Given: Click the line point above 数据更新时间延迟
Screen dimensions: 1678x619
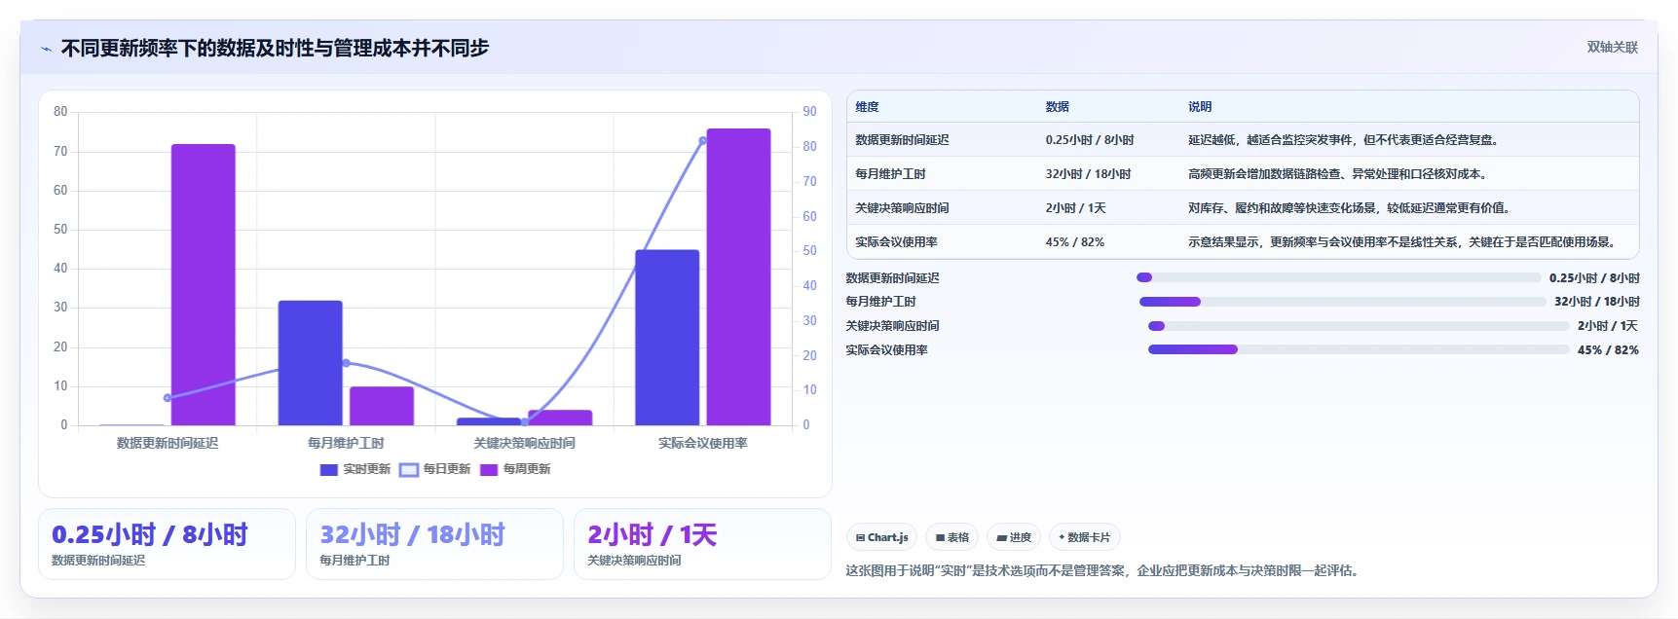Looking at the screenshot, I should pos(168,397).
